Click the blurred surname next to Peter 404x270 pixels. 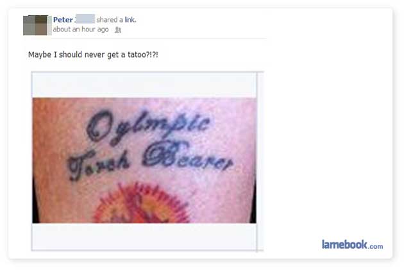[85, 19]
